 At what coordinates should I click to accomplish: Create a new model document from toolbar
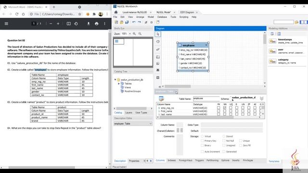[116, 22]
